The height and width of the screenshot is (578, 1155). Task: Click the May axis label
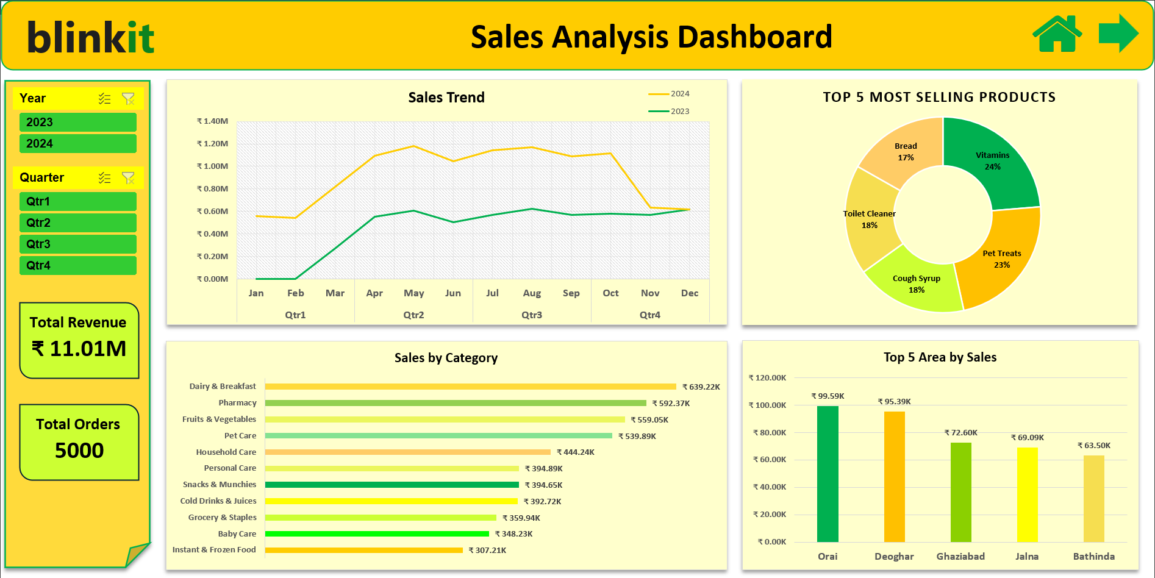413,293
